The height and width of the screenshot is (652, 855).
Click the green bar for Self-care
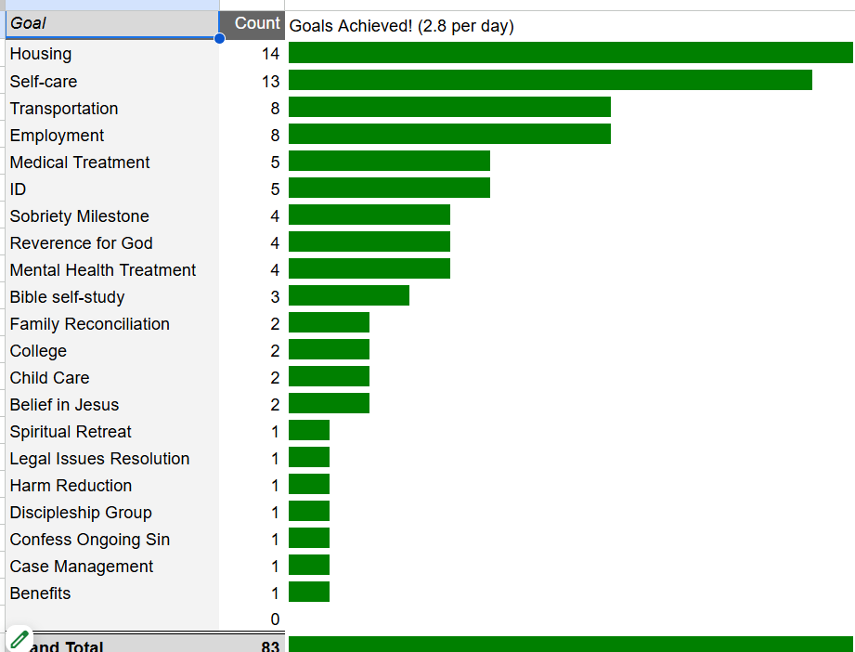click(x=551, y=80)
